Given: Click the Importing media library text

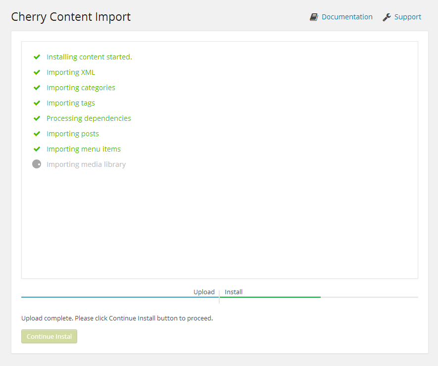Looking at the screenshot, I should pos(86,164).
